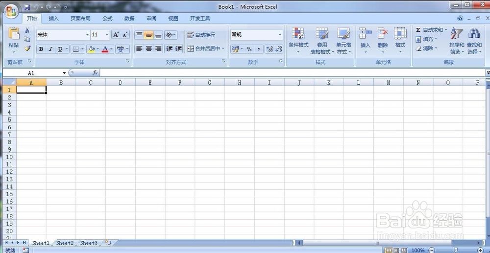The image size is (490, 253).
Task: Decrease indent in alignment group
Action: [169, 48]
